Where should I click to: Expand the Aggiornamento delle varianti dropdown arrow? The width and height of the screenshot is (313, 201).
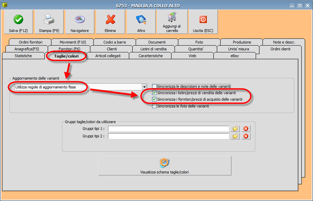tap(144, 87)
